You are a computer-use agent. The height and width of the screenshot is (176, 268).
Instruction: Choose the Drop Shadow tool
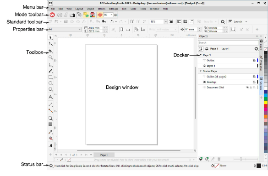click(50, 118)
